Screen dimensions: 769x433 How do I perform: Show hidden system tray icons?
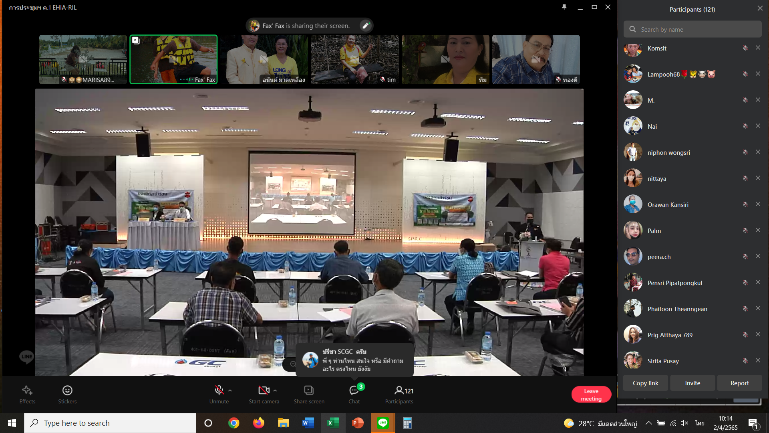[648, 423]
